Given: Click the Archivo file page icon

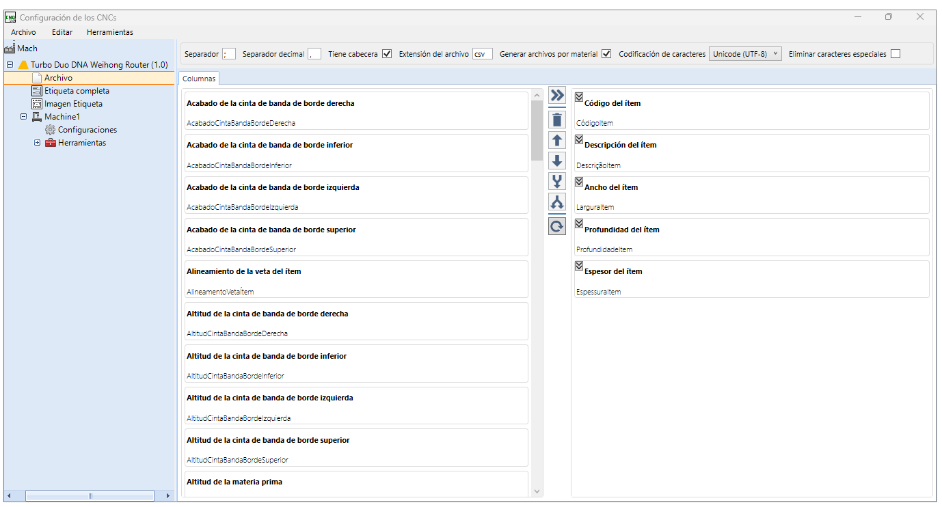Looking at the screenshot, I should tap(37, 78).
